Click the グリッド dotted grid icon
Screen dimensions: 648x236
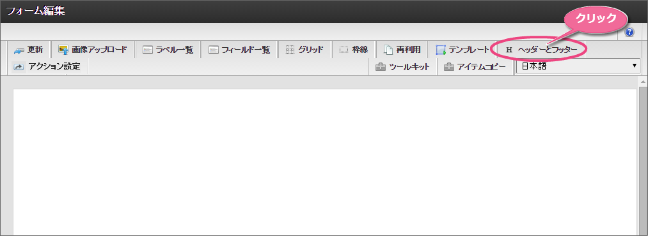tap(290, 50)
